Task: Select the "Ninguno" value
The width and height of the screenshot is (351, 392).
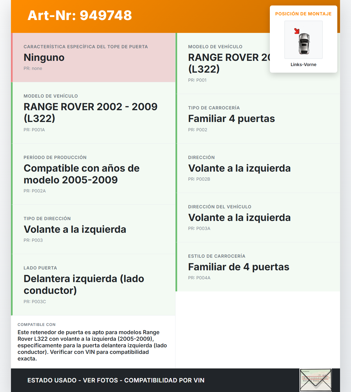Action: [x=44, y=57]
